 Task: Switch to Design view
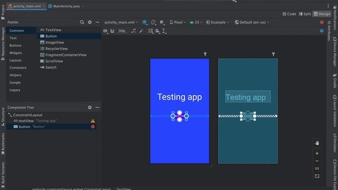[x=322, y=14]
